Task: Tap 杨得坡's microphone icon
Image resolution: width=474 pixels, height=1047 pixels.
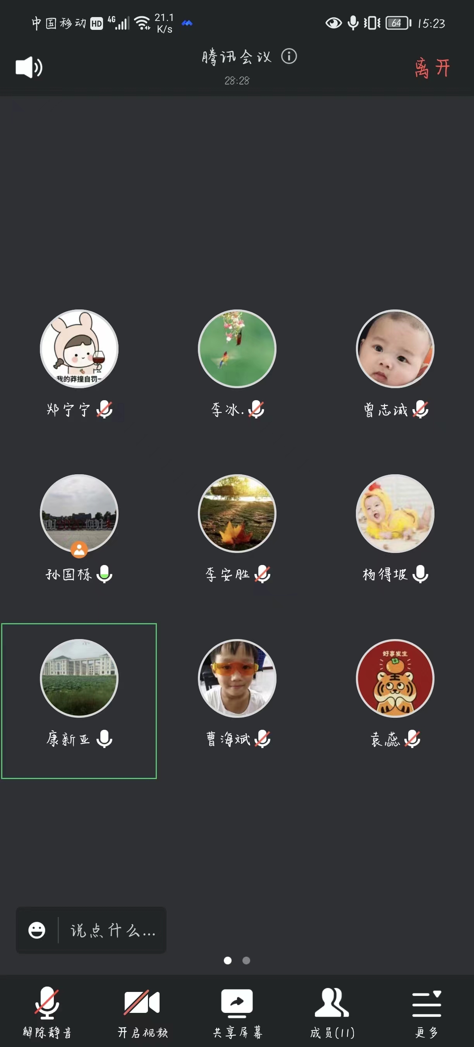Action: tap(421, 574)
